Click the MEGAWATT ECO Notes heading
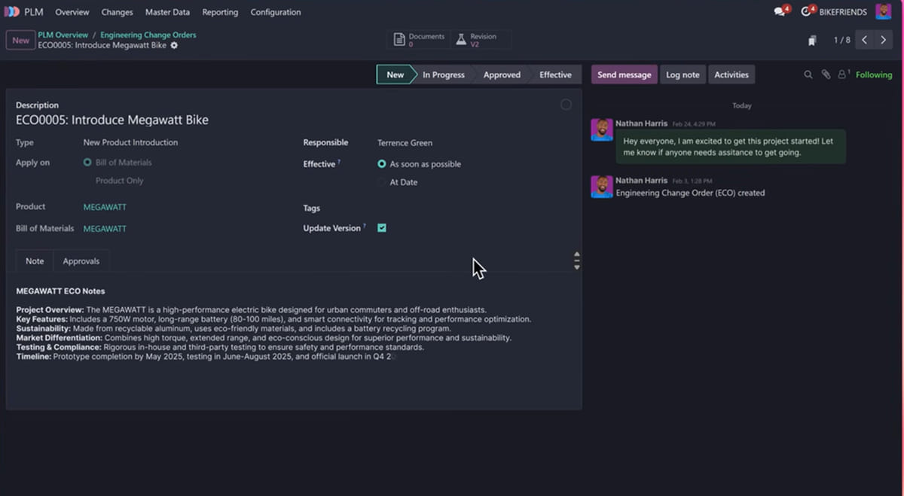The height and width of the screenshot is (496, 904). tap(60, 291)
